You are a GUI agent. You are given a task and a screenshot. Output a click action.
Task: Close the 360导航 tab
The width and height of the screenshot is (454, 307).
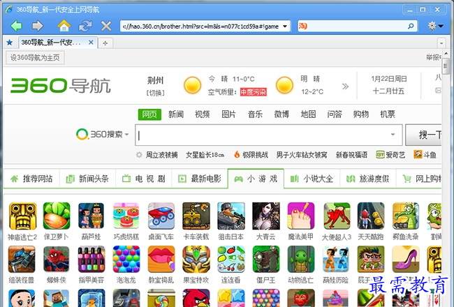tap(91, 43)
